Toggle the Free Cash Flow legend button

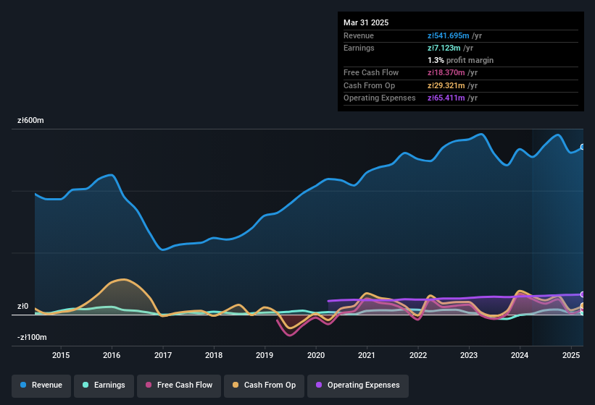pyautogui.click(x=179, y=385)
